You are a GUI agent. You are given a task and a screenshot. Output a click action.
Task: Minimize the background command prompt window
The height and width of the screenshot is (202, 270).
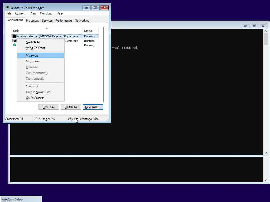(x=245, y=26)
